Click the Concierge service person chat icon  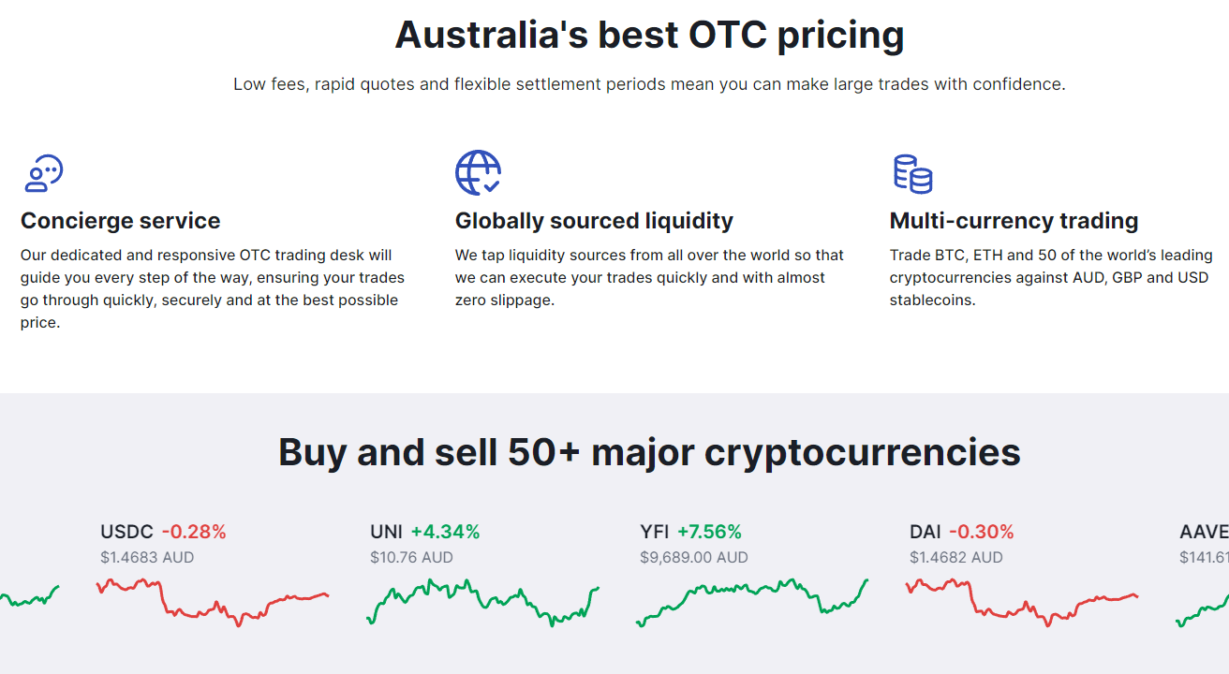coord(43,174)
